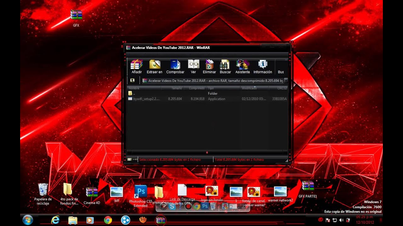The height and width of the screenshot is (226, 403).
Task: Click Chrome icon in floating dock
Action: click(x=197, y=206)
